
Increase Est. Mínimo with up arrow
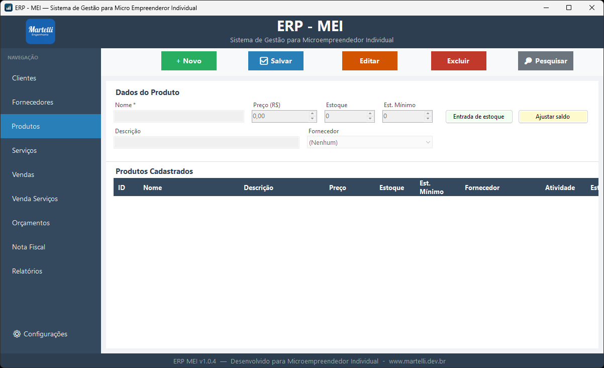[428, 114]
